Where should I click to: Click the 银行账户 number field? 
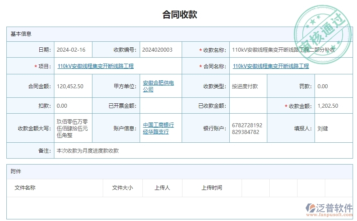click(x=247, y=128)
